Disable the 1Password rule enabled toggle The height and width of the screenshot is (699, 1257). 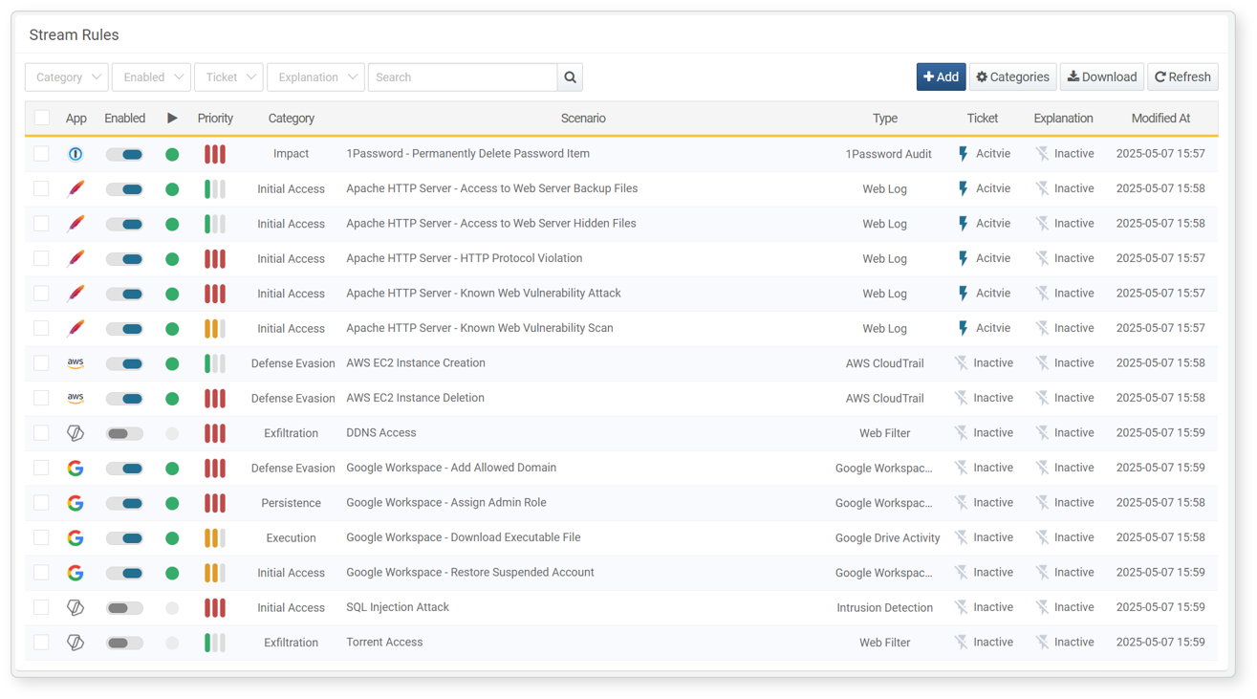pos(125,154)
